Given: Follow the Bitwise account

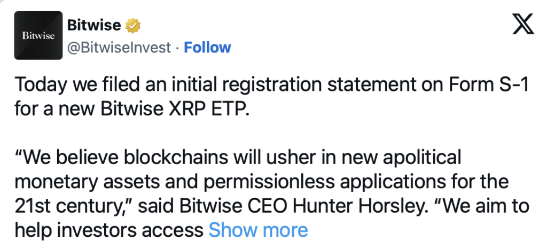Looking at the screenshot, I should click(x=207, y=48).
